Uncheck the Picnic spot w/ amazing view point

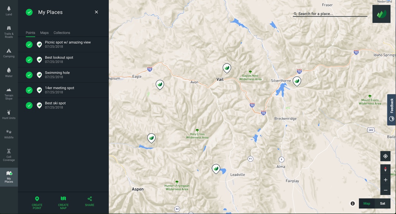coord(29,45)
